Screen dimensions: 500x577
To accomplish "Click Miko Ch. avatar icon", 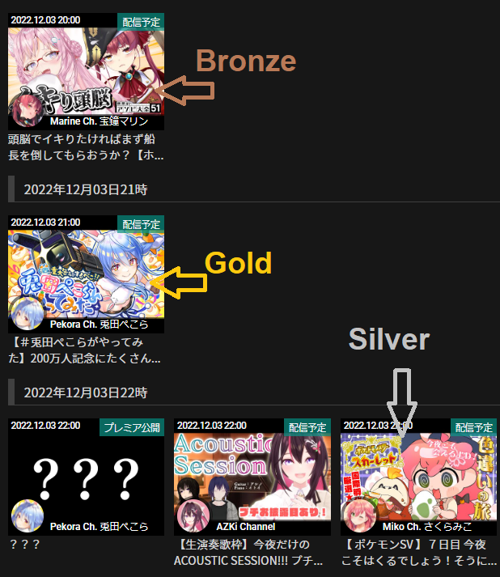I will tap(360, 516).
